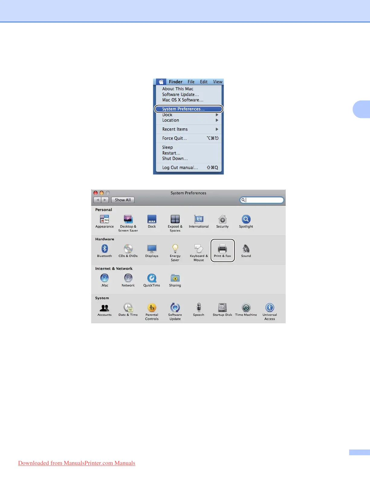The width and height of the screenshot is (370, 477).
Task: Choose Log Out manual…
Action: pyautogui.click(x=189, y=168)
